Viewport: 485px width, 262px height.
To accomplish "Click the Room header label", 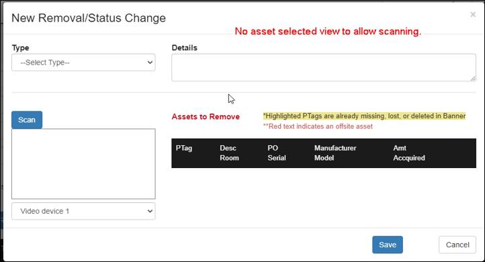I will 229,158.
